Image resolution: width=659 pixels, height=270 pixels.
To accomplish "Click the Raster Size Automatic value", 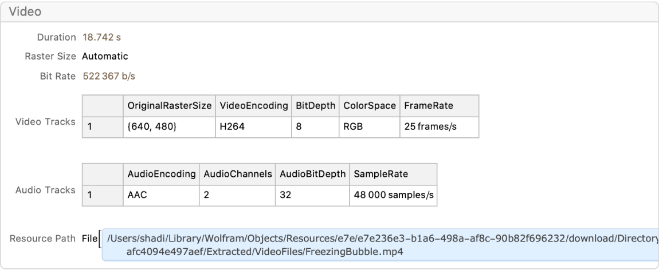I will [105, 56].
